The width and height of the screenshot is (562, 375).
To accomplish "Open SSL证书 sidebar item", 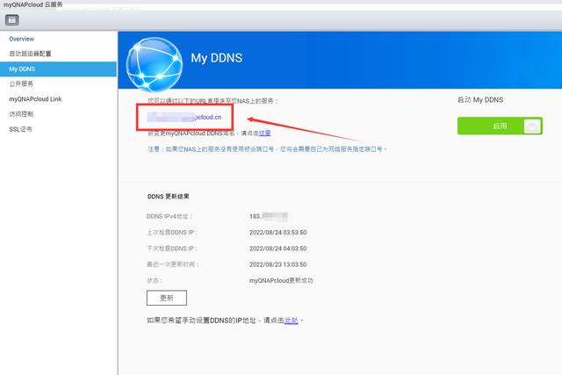I will pos(20,129).
